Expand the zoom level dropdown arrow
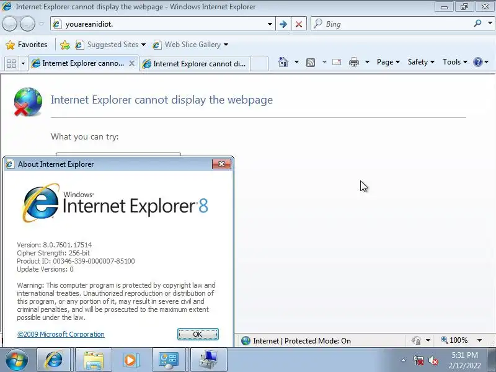Viewport: 496px width, 372px height. (479, 340)
